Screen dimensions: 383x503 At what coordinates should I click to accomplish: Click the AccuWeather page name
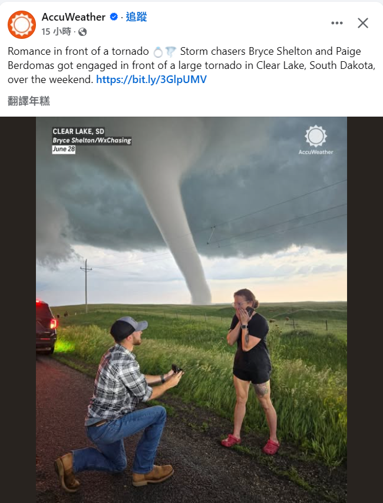(74, 17)
